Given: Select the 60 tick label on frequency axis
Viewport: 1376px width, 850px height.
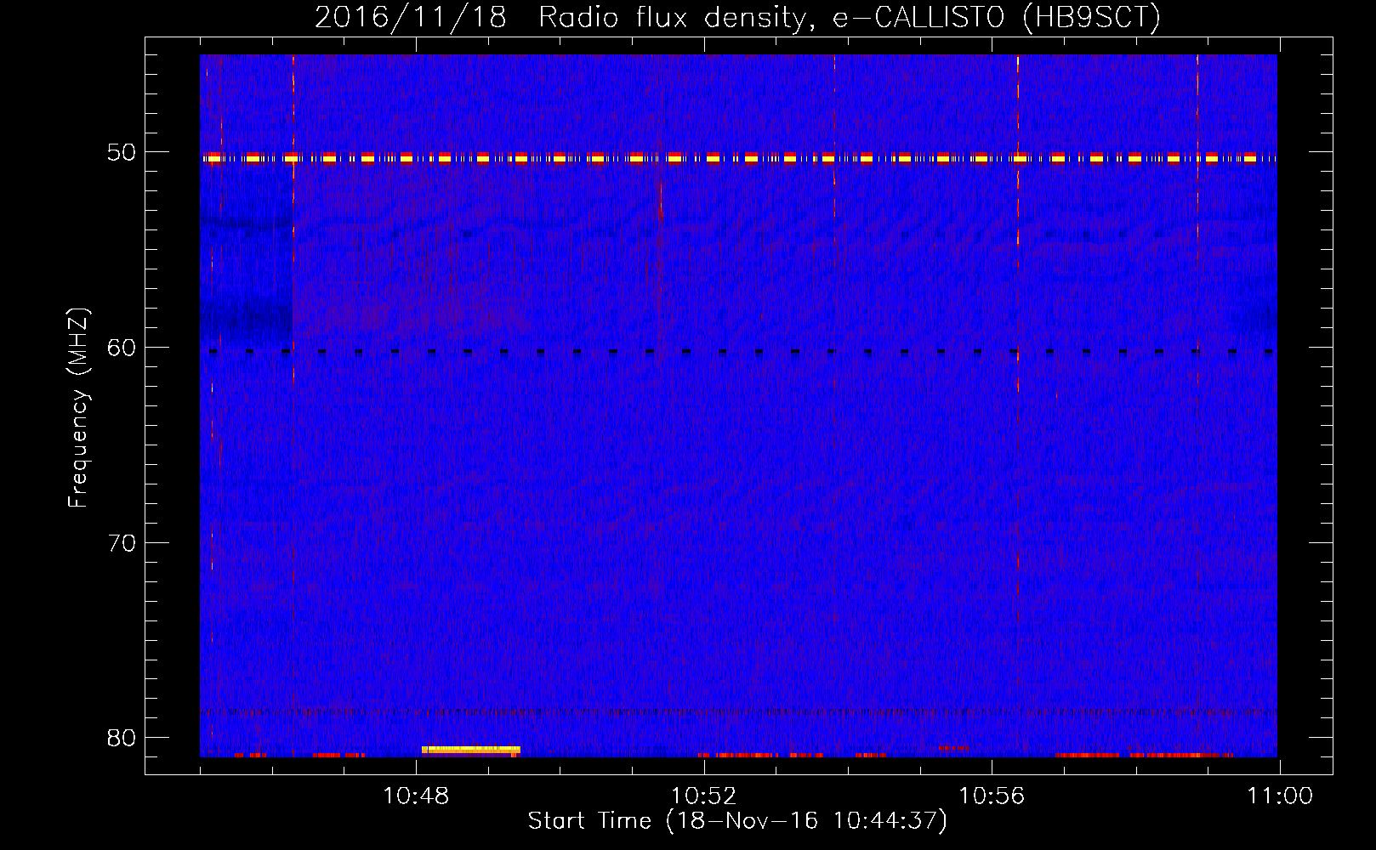Looking at the screenshot, I should 122,348.
